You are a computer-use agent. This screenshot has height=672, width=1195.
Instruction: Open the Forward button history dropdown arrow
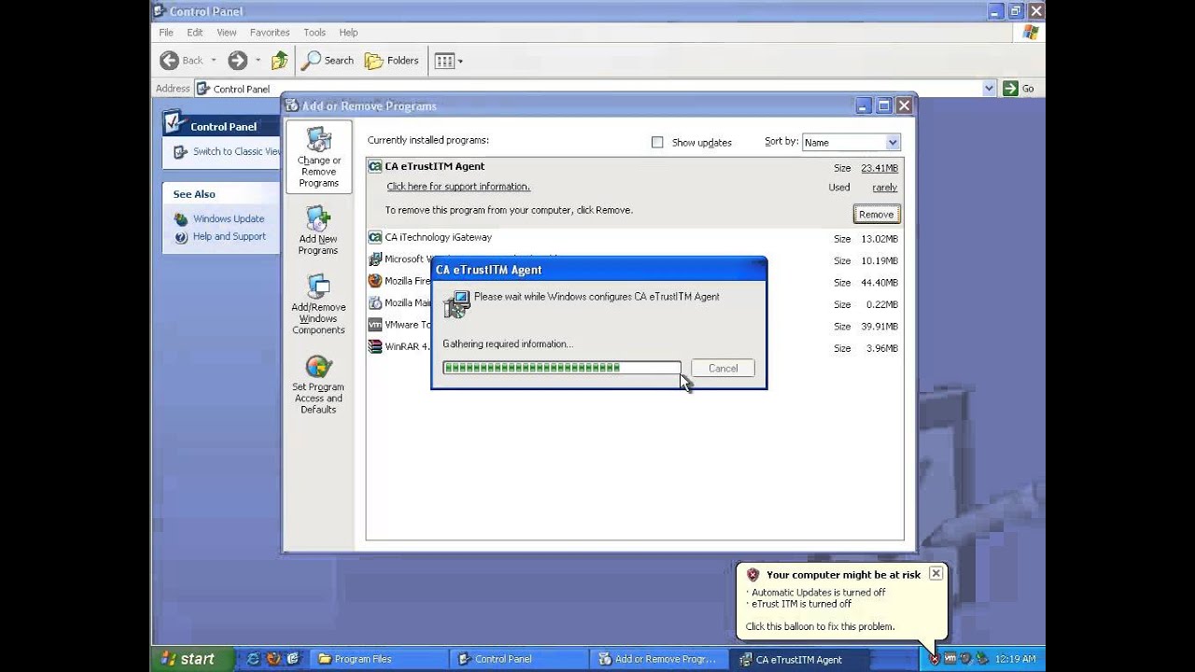(x=258, y=61)
